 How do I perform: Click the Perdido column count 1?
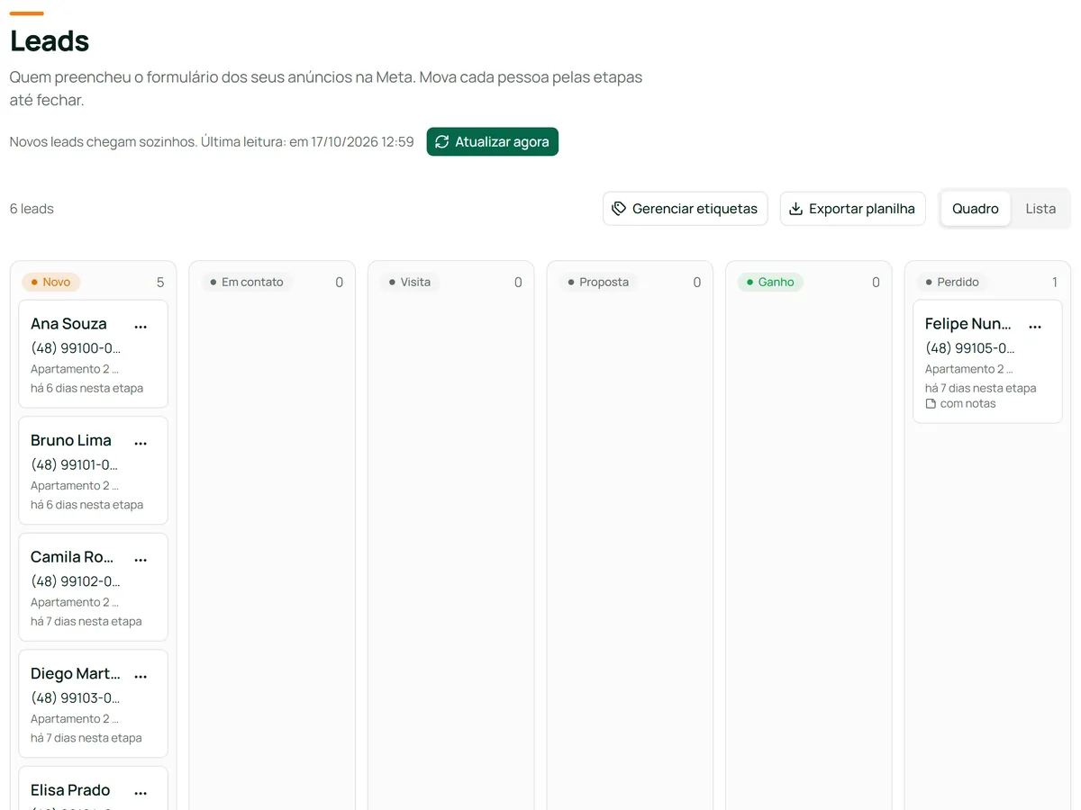click(1055, 283)
